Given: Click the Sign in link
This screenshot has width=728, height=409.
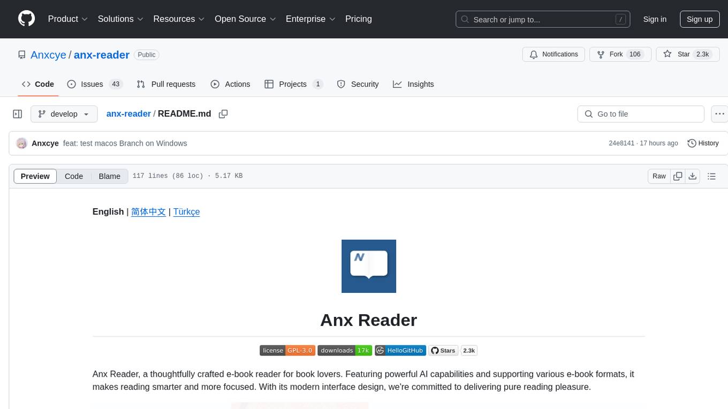Looking at the screenshot, I should pos(655,19).
